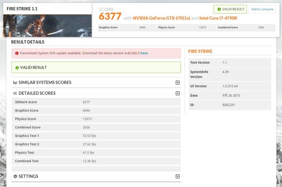Click the red alert icon in update notice
The width and height of the screenshot is (282, 187).
(17, 53)
